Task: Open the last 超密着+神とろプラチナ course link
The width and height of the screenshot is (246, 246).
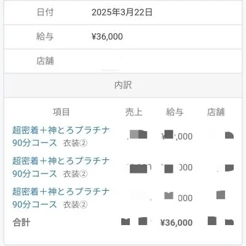Action: click(x=61, y=198)
